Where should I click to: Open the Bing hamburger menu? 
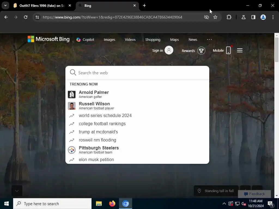click(240, 50)
